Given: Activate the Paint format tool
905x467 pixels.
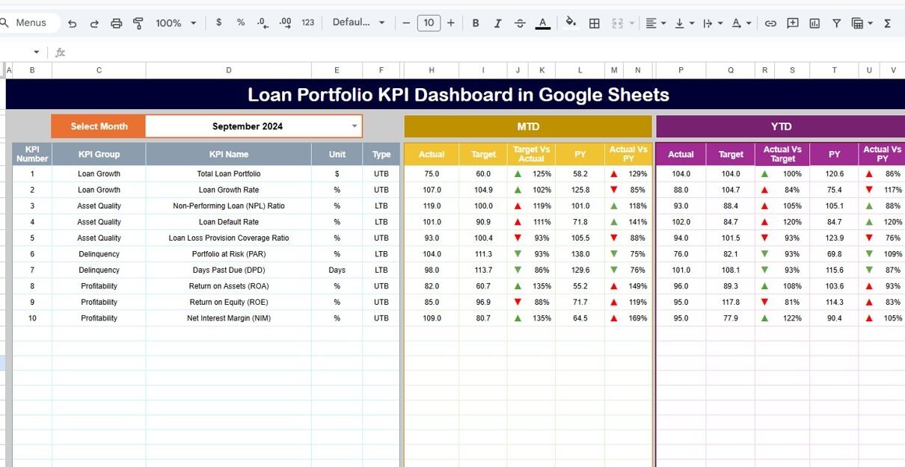Looking at the screenshot, I should point(138,23).
